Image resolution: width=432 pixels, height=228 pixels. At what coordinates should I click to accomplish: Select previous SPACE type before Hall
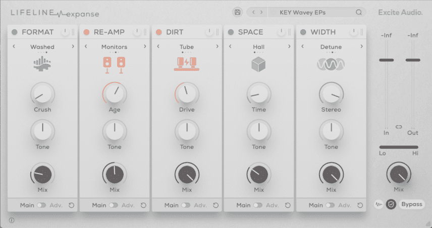230,46
